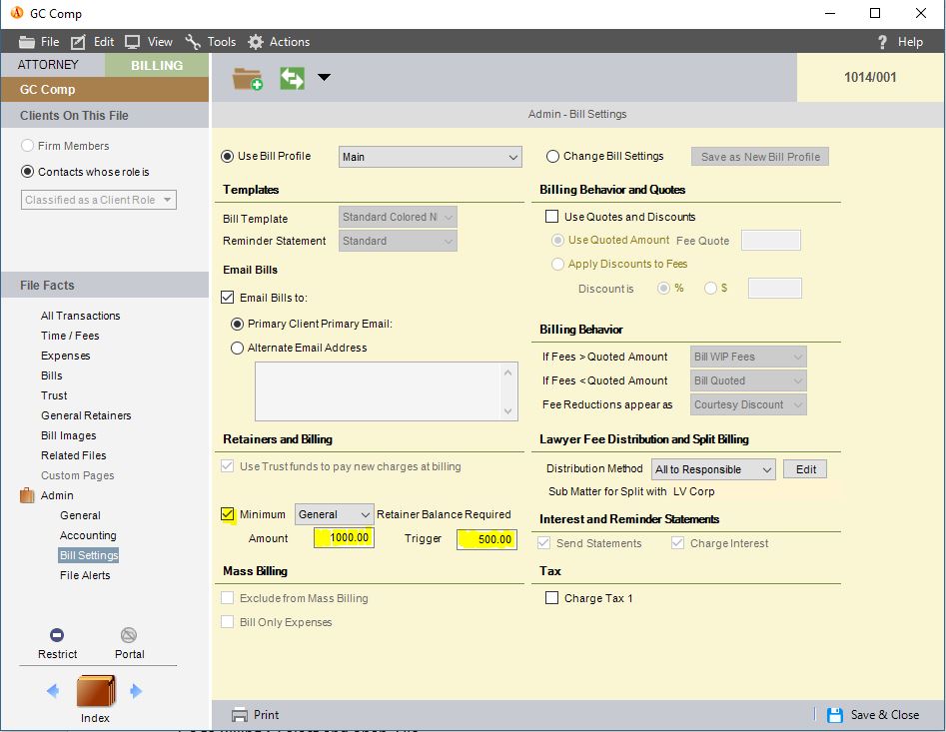Click the Portal icon

pos(129,635)
